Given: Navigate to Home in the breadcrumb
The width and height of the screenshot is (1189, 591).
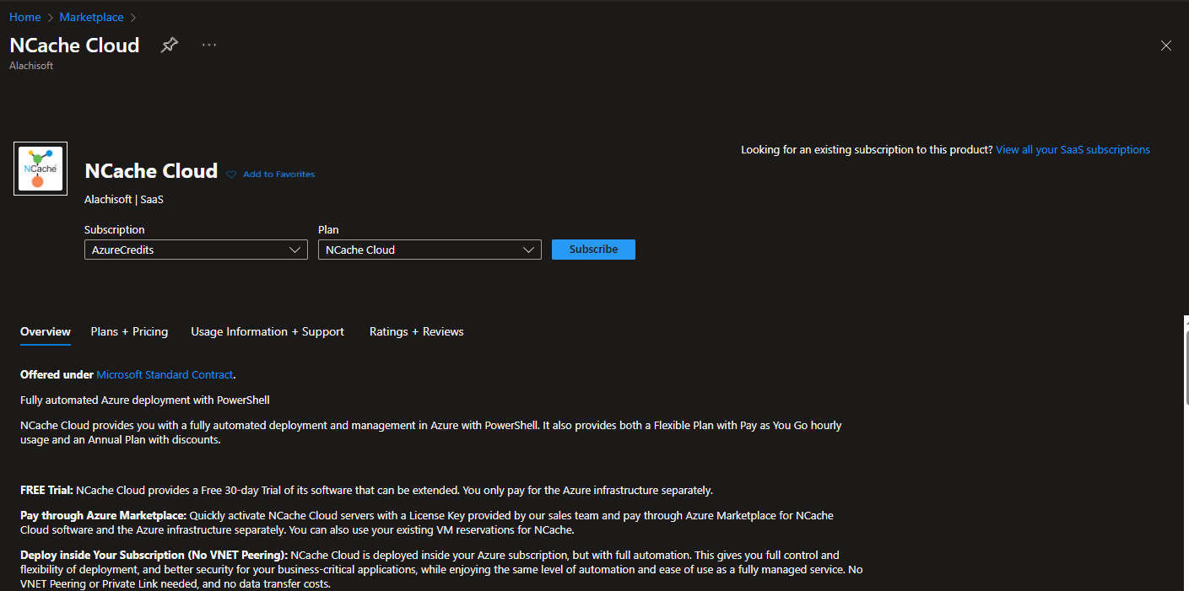Looking at the screenshot, I should point(24,17).
